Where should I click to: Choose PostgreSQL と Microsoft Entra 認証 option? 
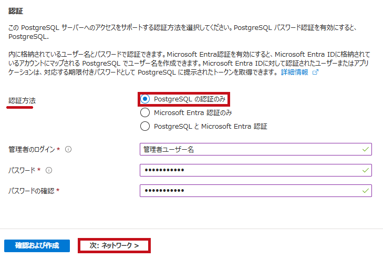[145, 126]
